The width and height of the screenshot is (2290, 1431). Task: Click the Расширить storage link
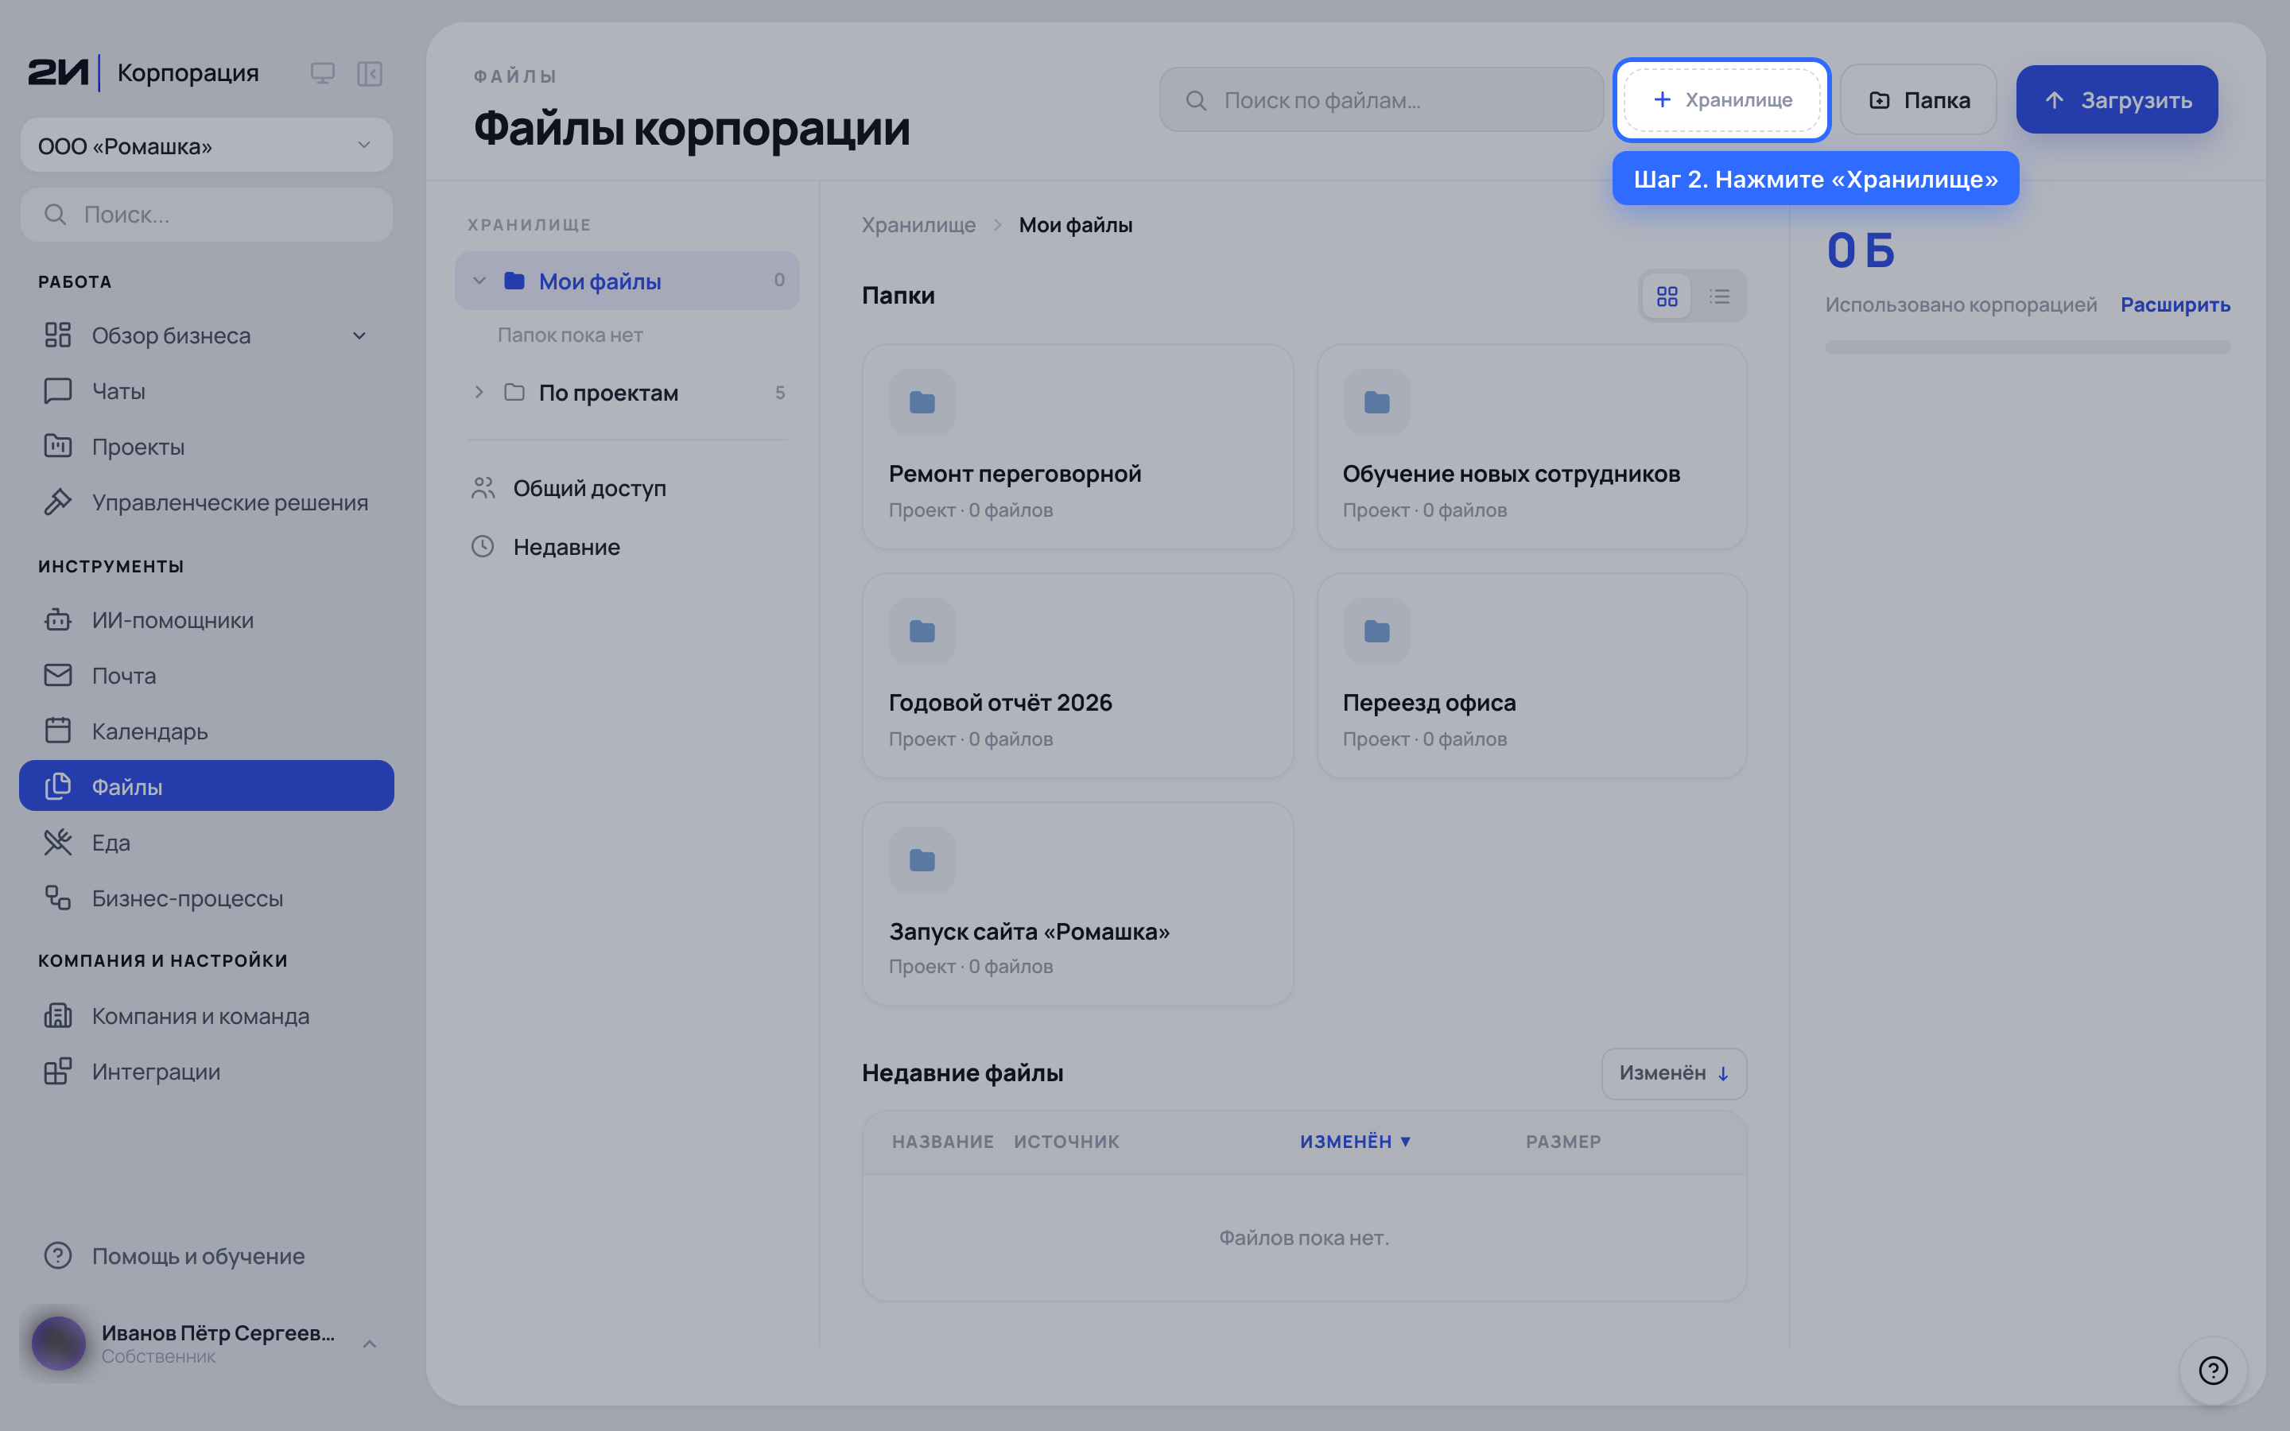(2175, 304)
